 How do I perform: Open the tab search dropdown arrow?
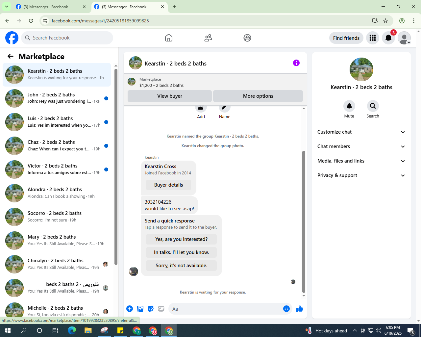(7, 7)
